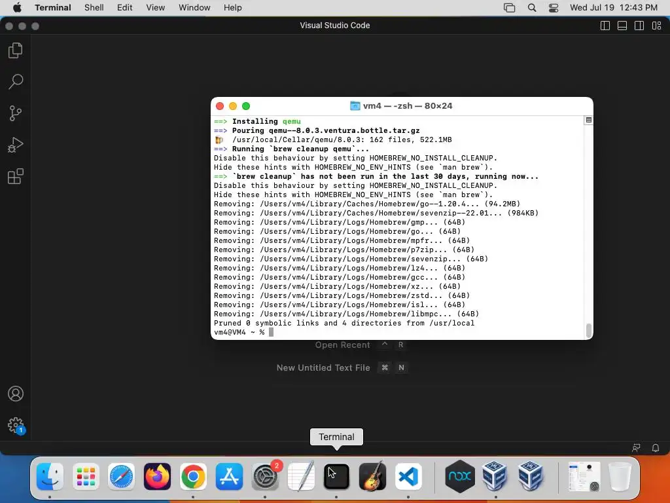
Task: Open the second VirtualBox icon in Dock
Action: 530,476
